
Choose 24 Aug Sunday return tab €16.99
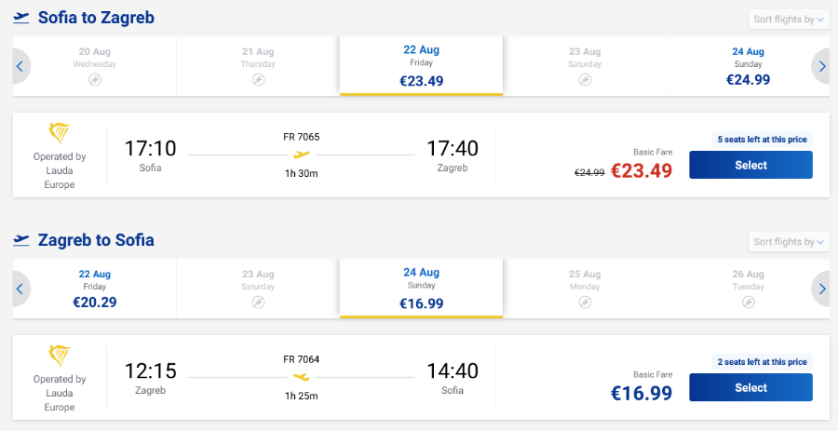point(421,289)
